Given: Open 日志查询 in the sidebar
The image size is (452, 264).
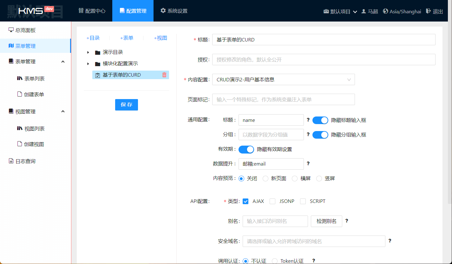Looking at the screenshot, I should (25, 161).
